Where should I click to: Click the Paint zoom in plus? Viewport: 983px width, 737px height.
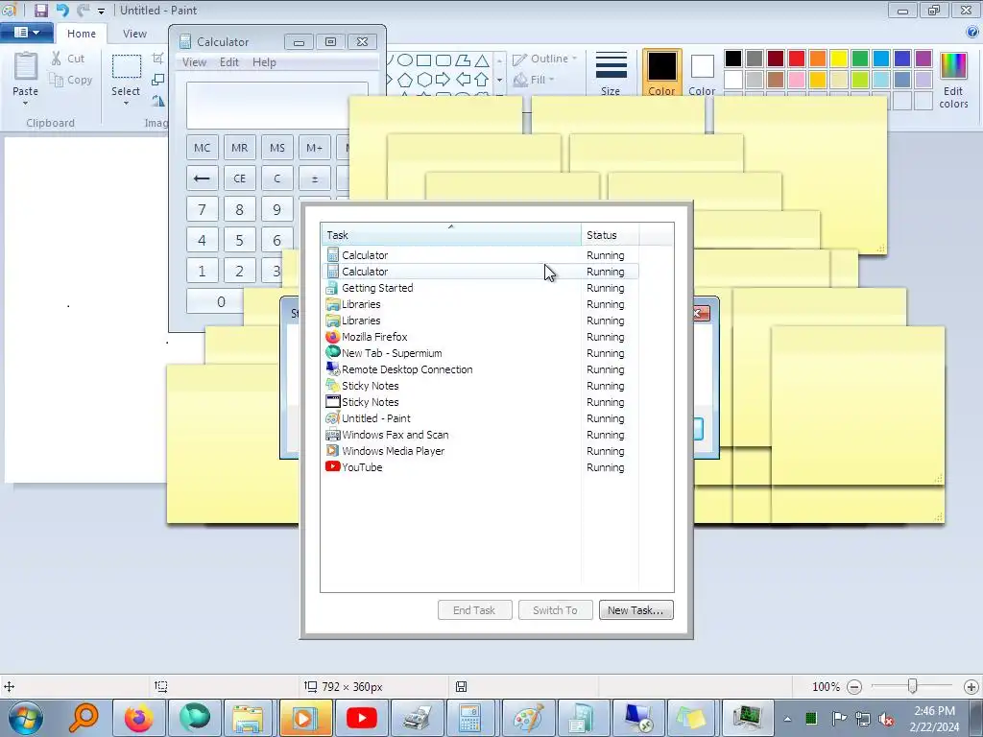(971, 687)
